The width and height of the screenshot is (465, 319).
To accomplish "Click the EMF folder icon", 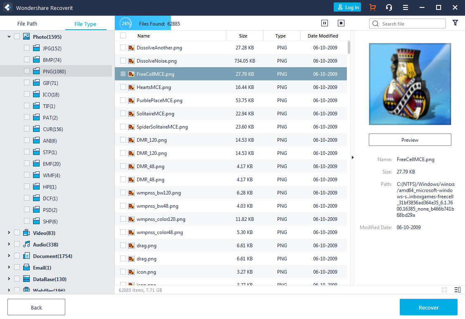I will pos(36,163).
